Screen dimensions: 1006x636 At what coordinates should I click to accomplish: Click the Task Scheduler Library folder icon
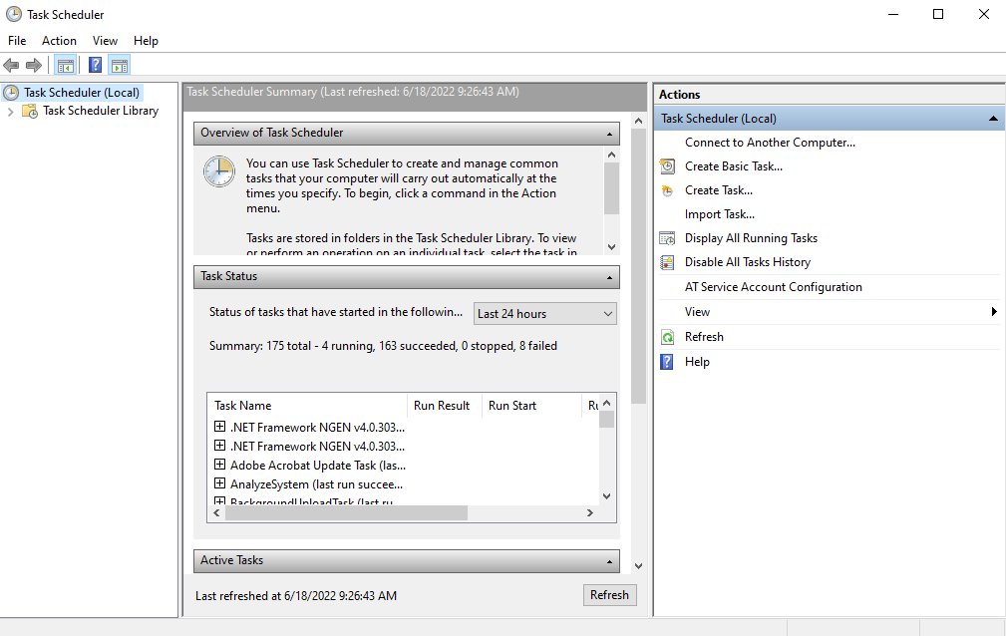(30, 111)
